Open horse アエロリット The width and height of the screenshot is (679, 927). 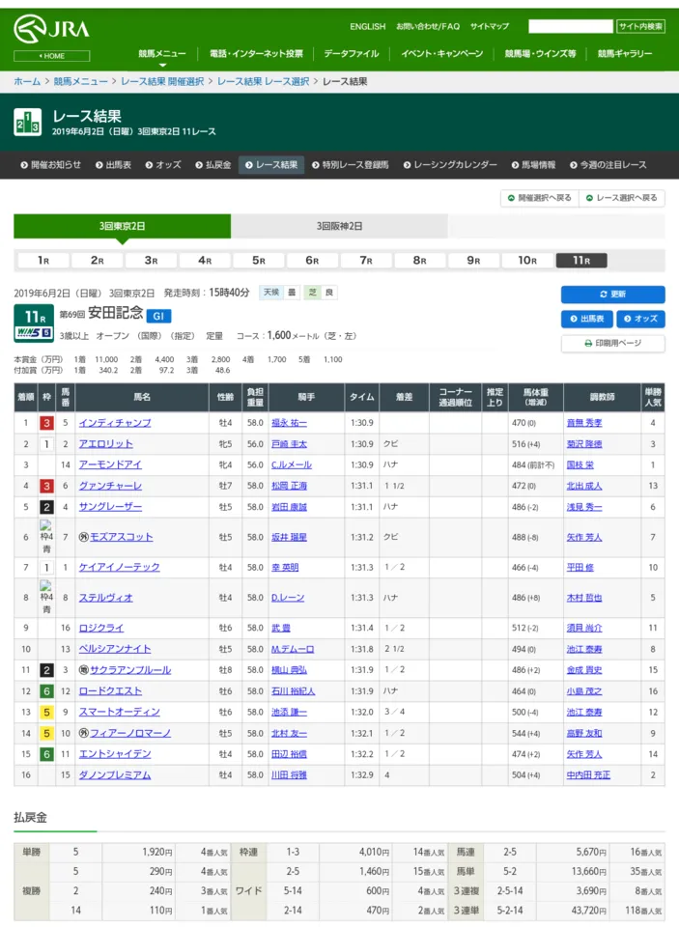click(x=106, y=444)
